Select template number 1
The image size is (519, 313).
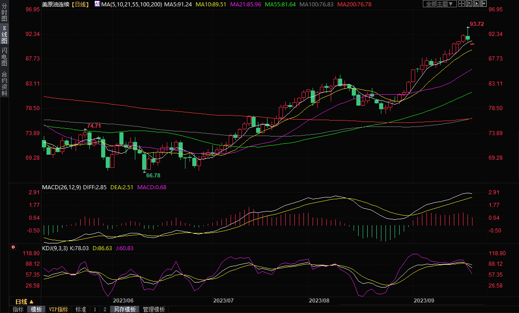(95, 309)
